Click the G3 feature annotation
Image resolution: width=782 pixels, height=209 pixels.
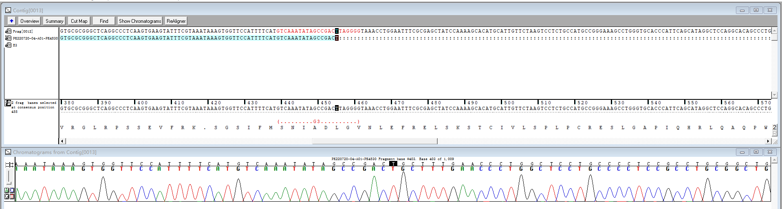[318, 121]
